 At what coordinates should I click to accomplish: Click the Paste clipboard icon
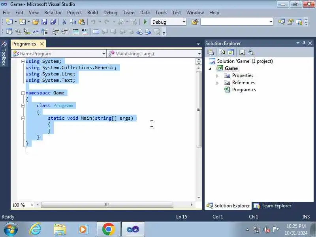click(x=82, y=22)
